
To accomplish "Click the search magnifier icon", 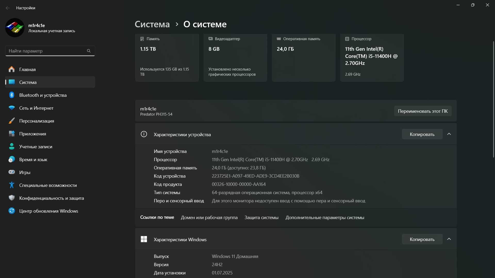I will [x=89, y=51].
